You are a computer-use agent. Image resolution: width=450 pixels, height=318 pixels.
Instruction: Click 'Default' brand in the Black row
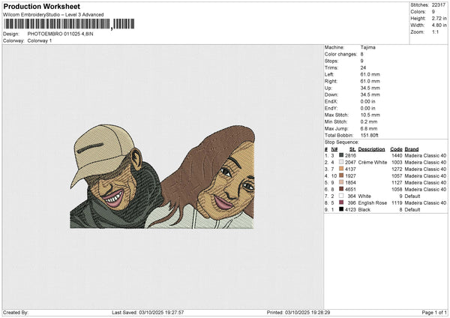pyautogui.click(x=412, y=209)
